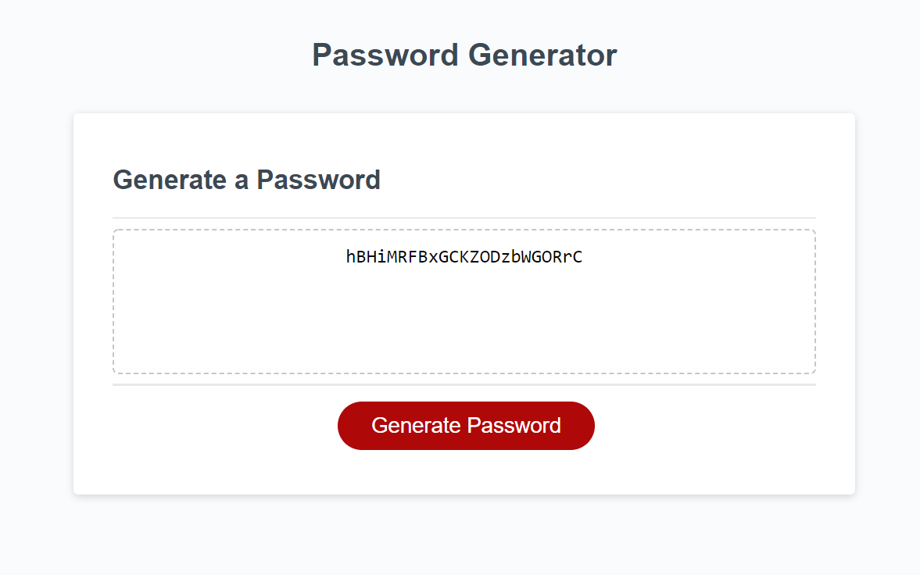
Task: Click the left edge of the password field
Action: [x=115, y=301]
